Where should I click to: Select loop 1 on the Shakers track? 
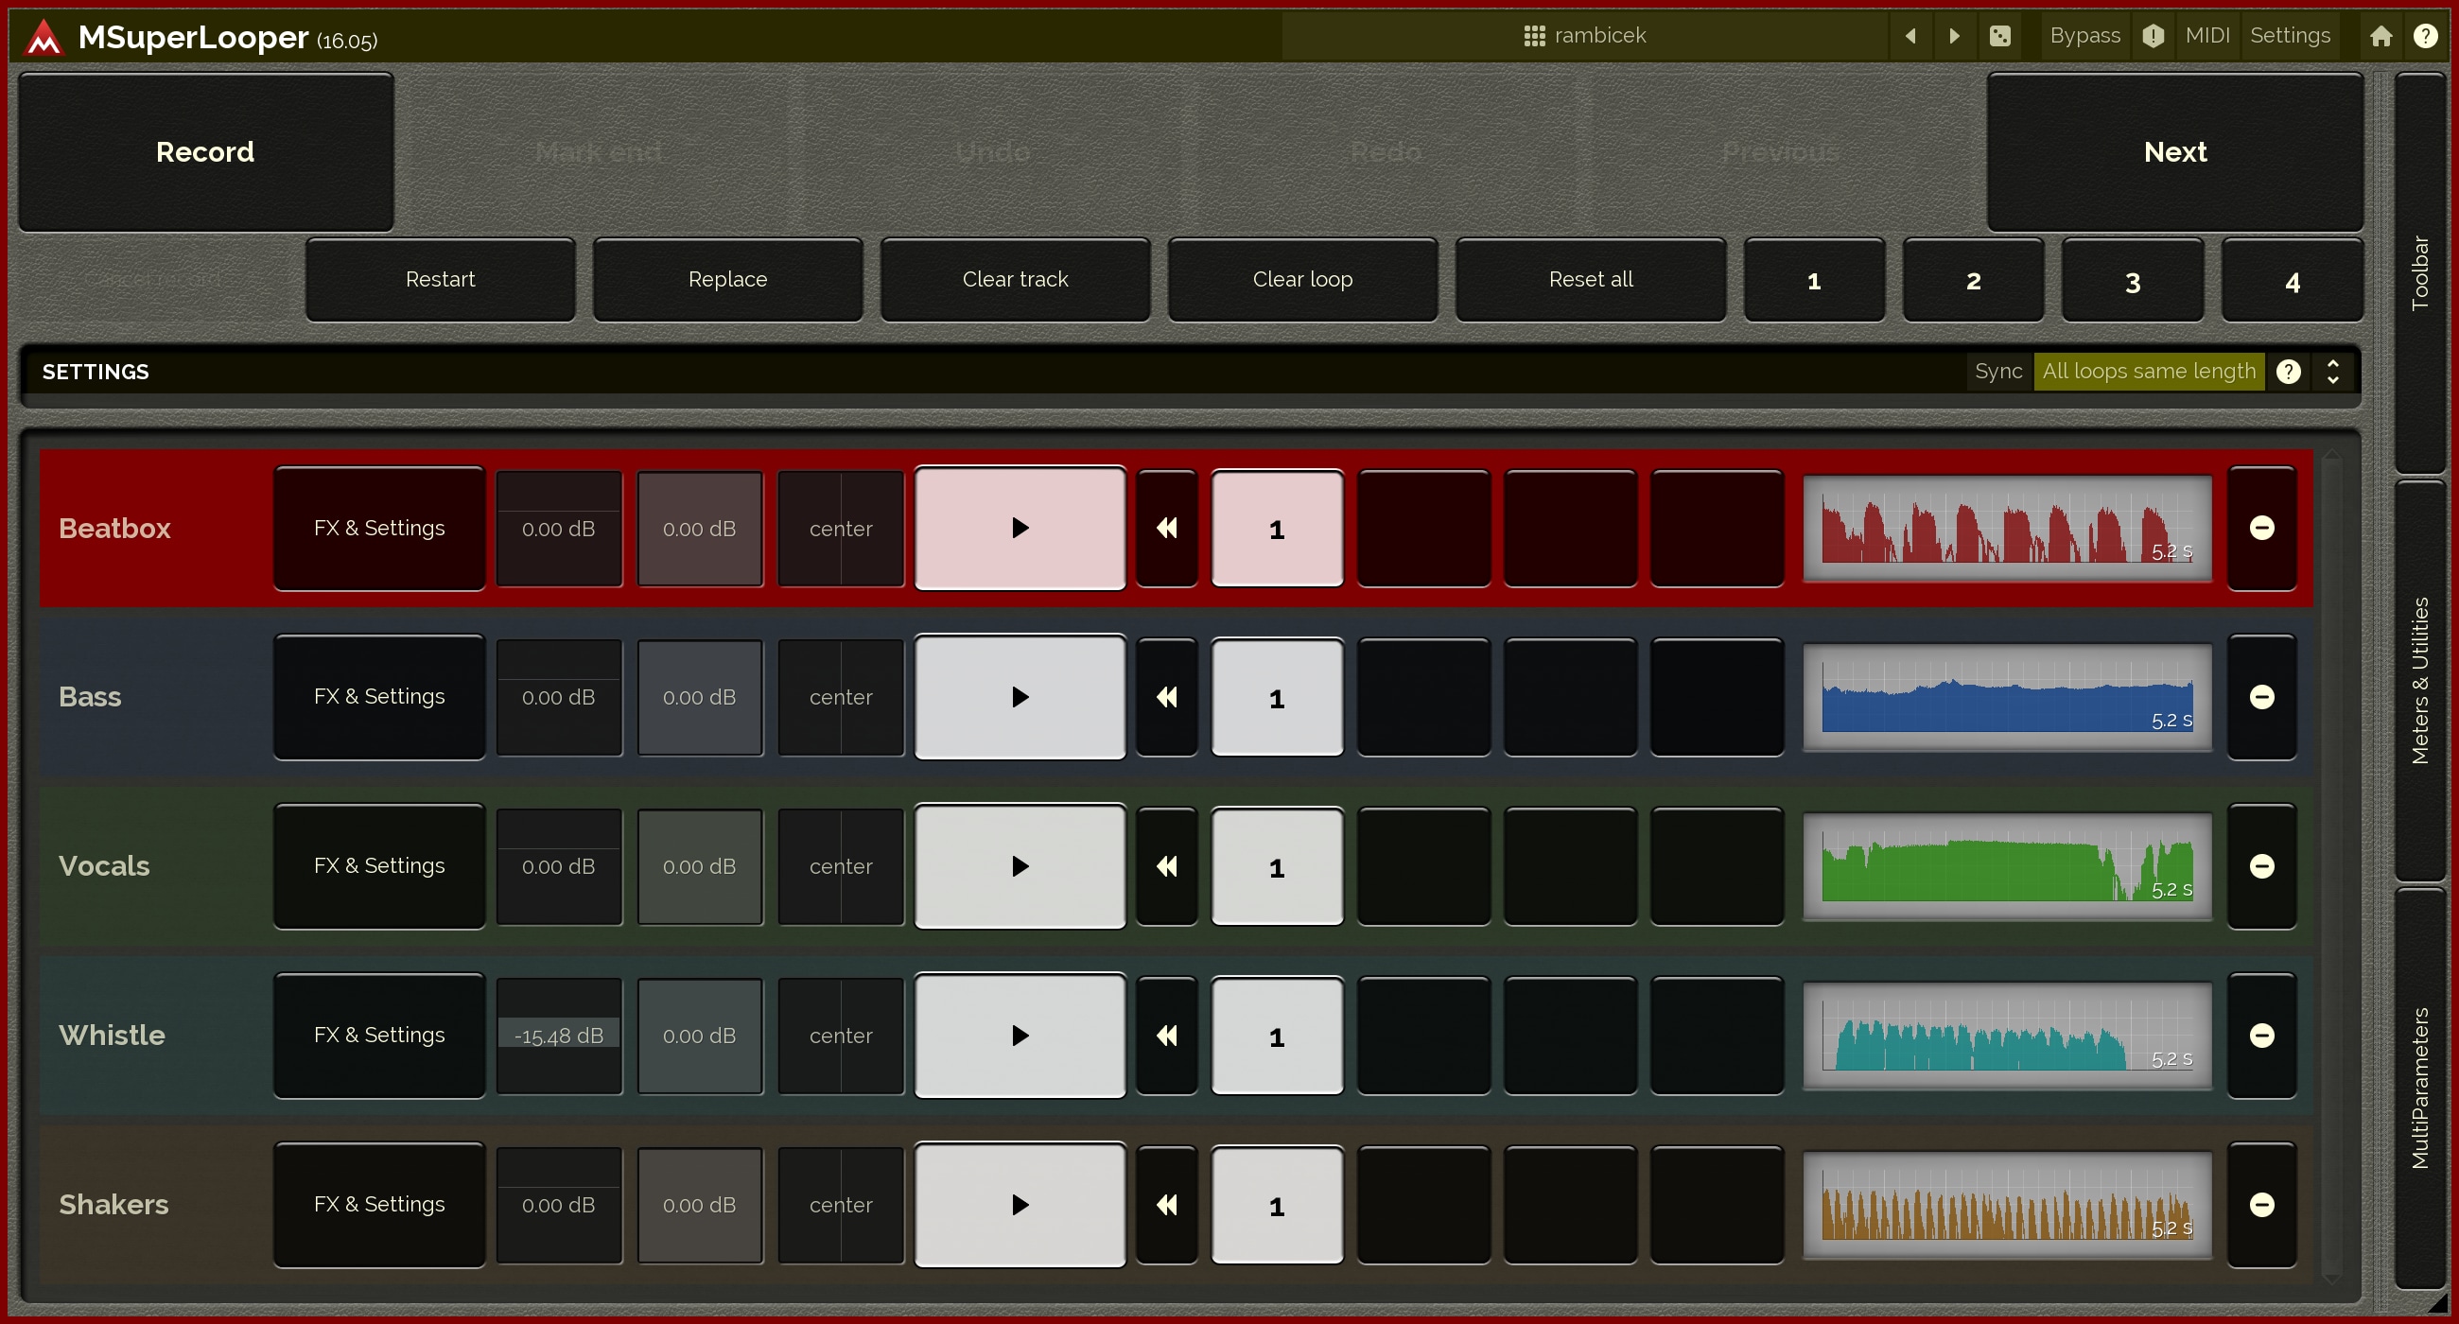1277,1206
